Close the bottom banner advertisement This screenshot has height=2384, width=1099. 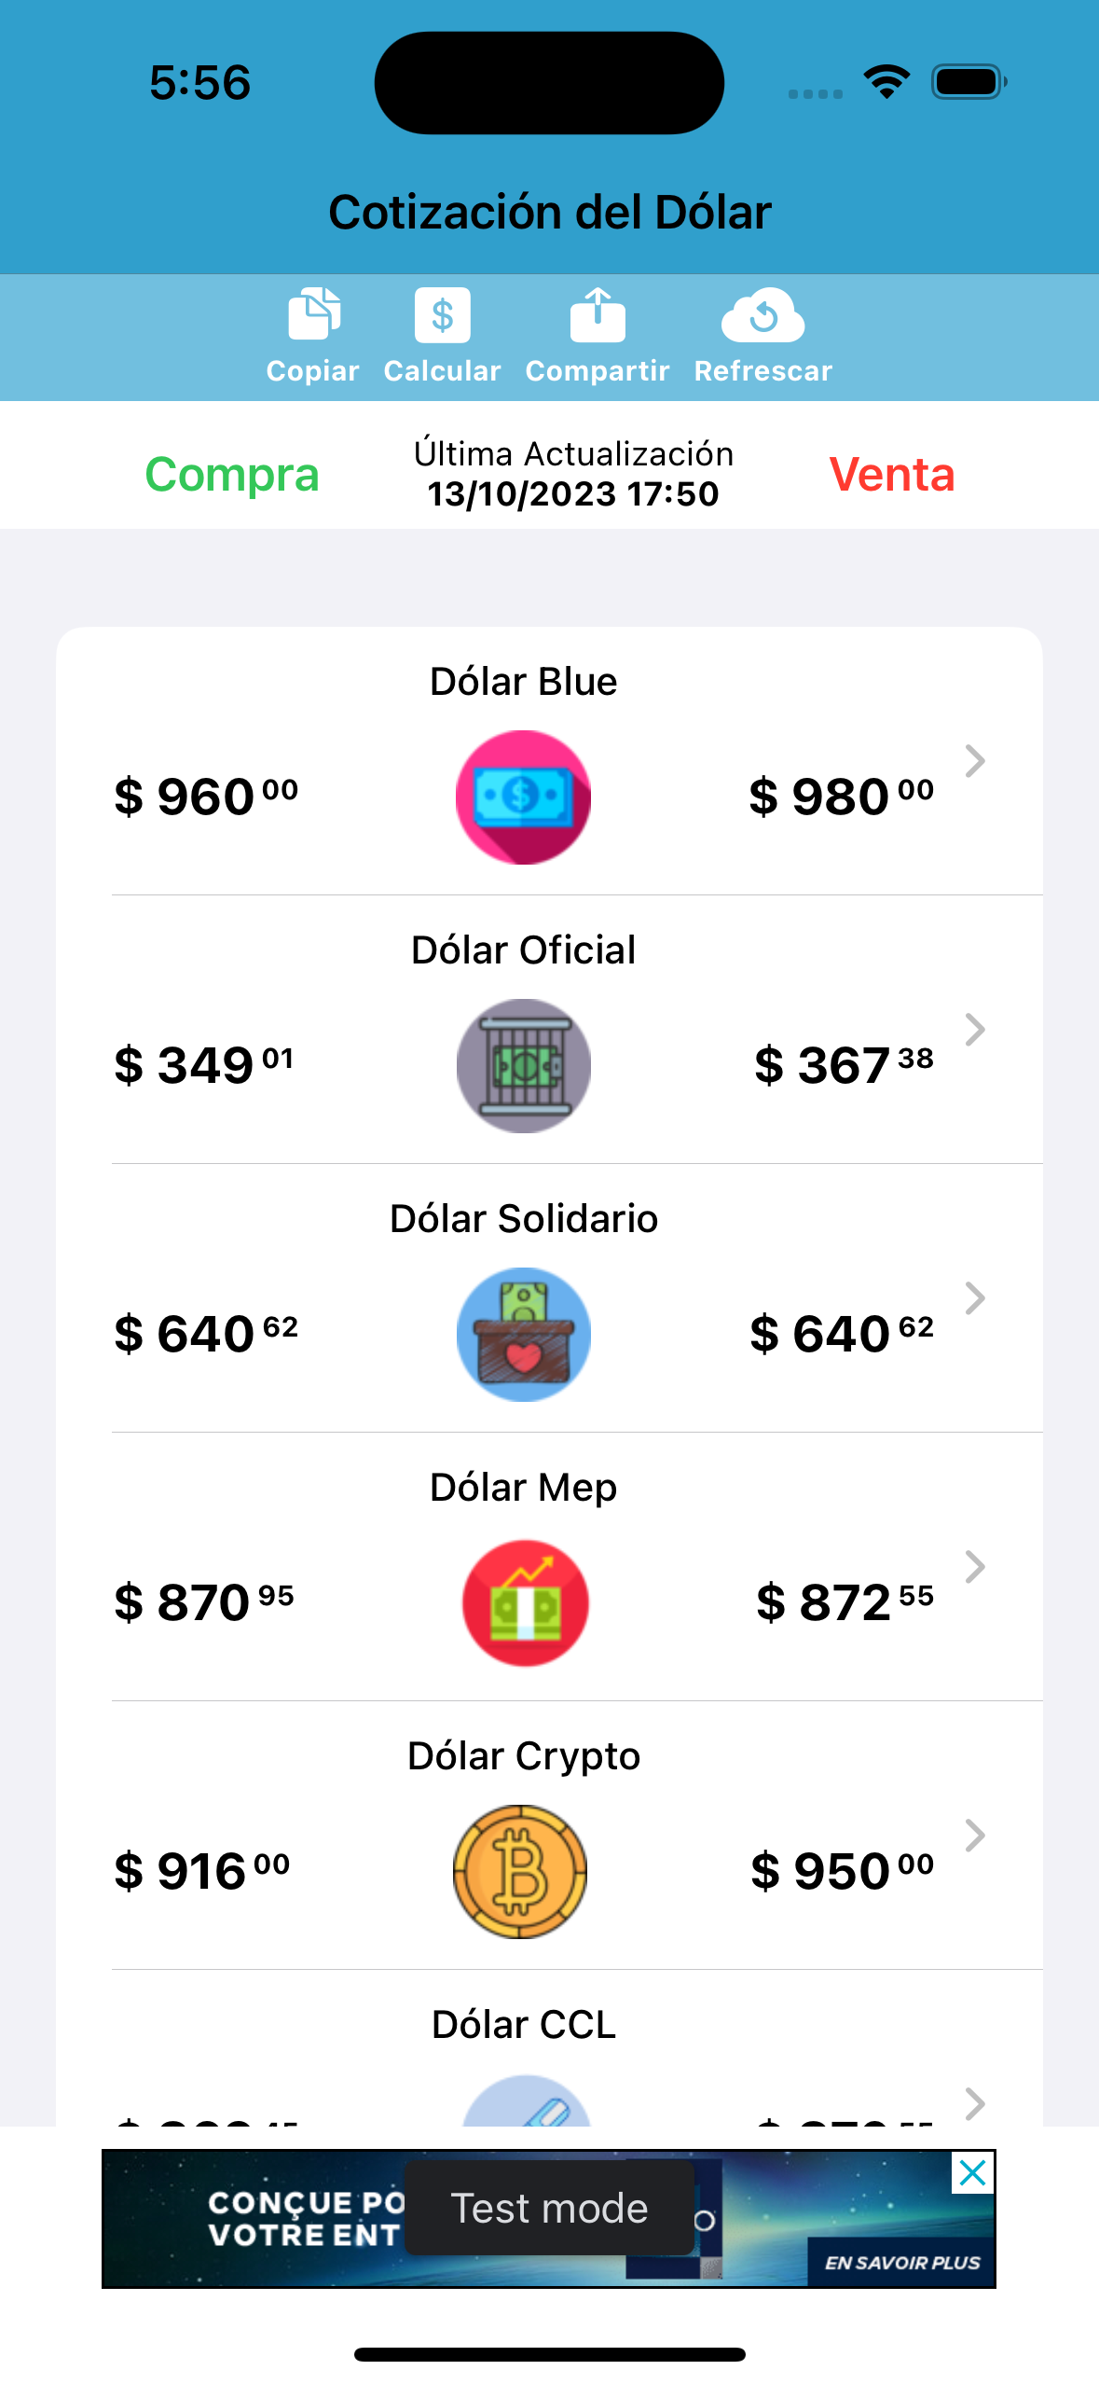pyautogui.click(x=972, y=2173)
